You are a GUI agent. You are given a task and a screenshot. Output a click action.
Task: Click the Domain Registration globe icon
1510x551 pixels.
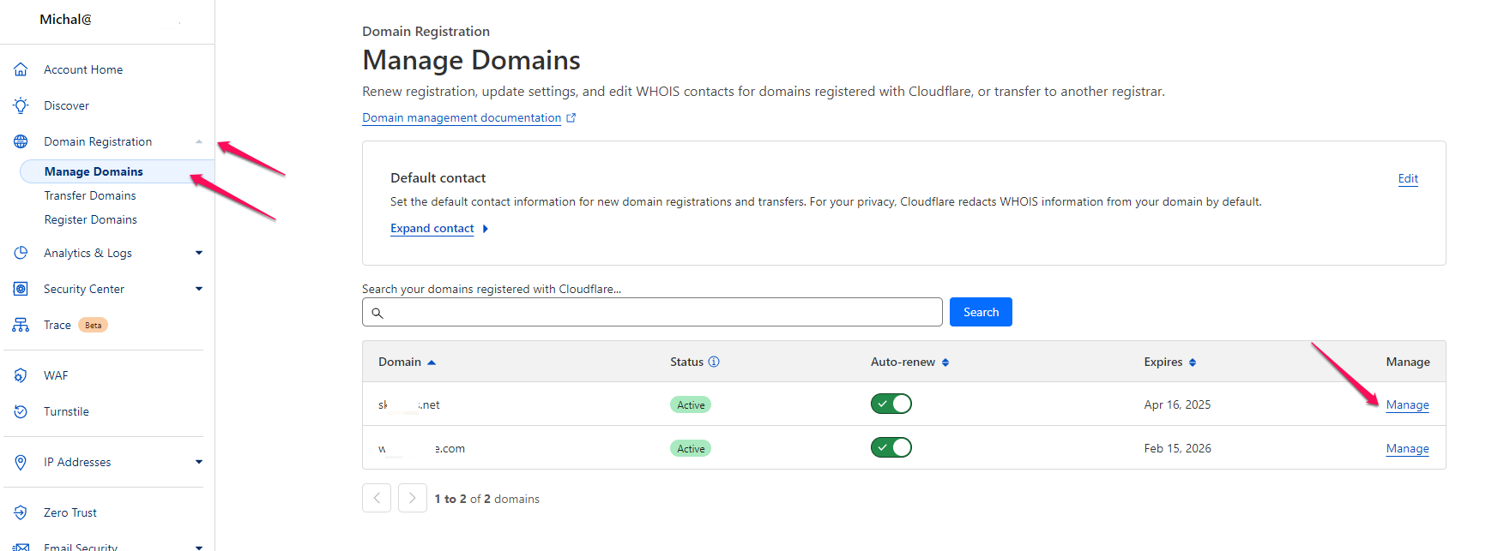point(21,141)
